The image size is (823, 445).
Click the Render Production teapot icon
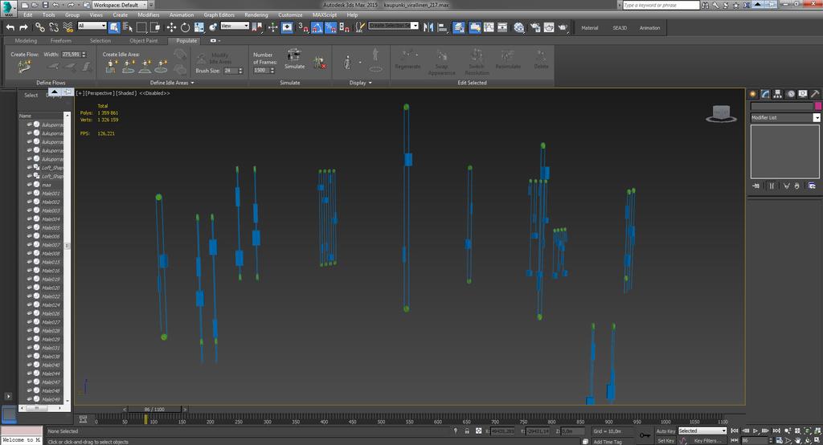click(x=563, y=27)
